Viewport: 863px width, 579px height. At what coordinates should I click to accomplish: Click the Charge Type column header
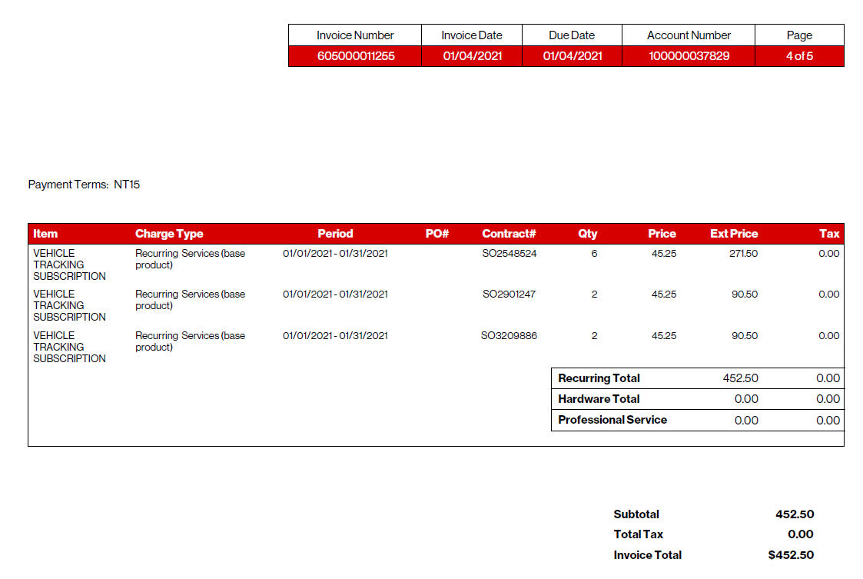169,234
